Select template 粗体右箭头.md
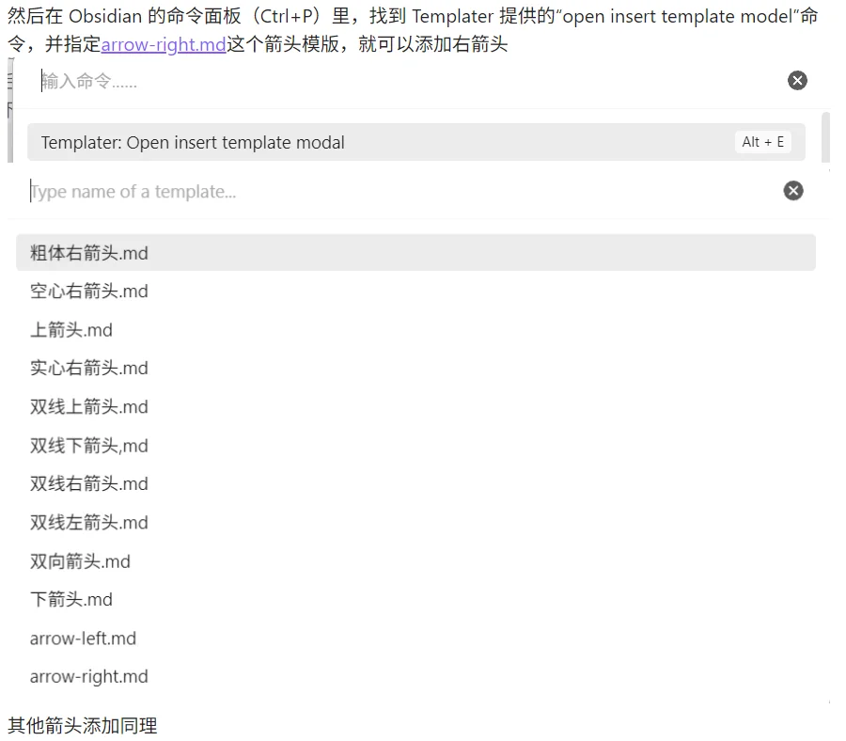The height and width of the screenshot is (741, 846). coord(415,253)
